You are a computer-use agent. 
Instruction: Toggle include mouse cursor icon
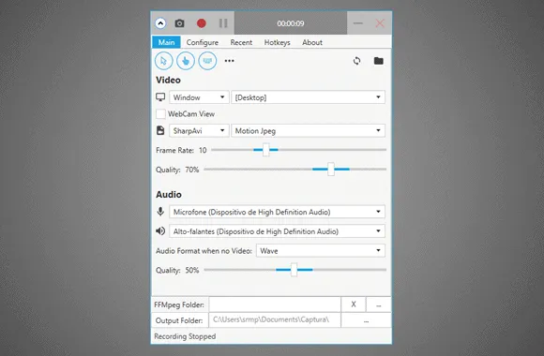pos(163,61)
